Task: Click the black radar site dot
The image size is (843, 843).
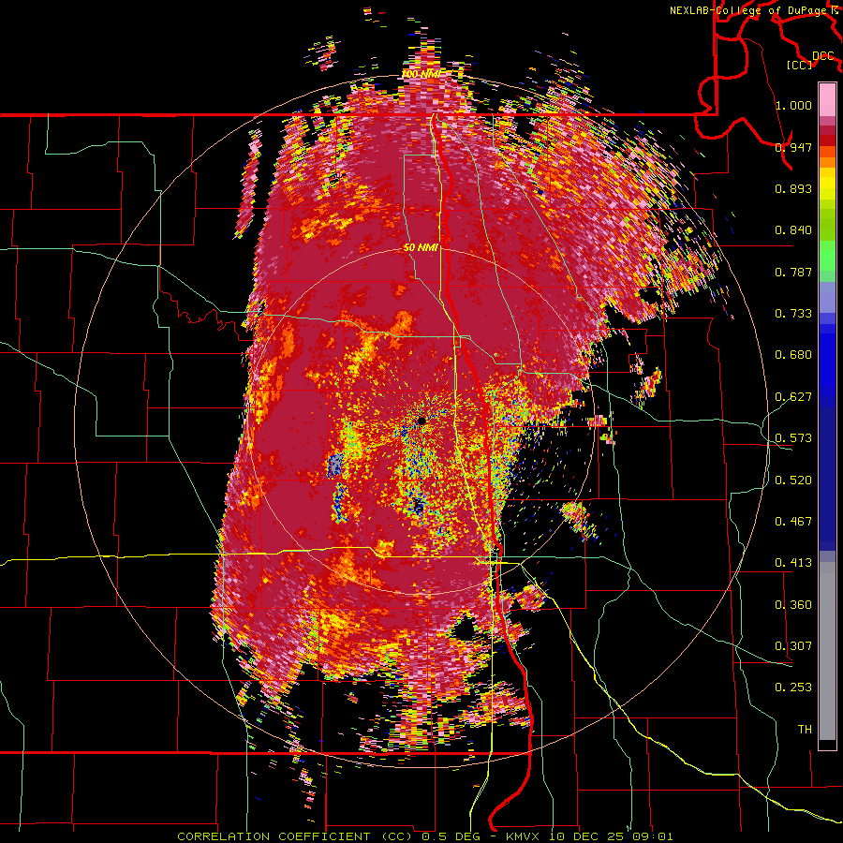Action: pyautogui.click(x=421, y=421)
